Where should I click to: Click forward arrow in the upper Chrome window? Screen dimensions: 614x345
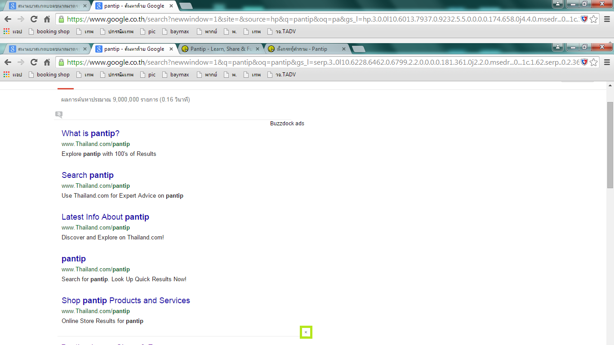[x=21, y=19]
